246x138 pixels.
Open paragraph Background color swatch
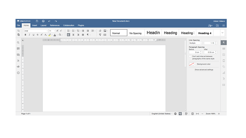click(x=192, y=64)
